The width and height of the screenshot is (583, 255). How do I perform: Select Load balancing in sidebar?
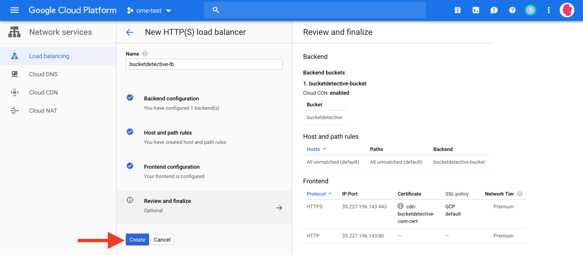click(49, 56)
